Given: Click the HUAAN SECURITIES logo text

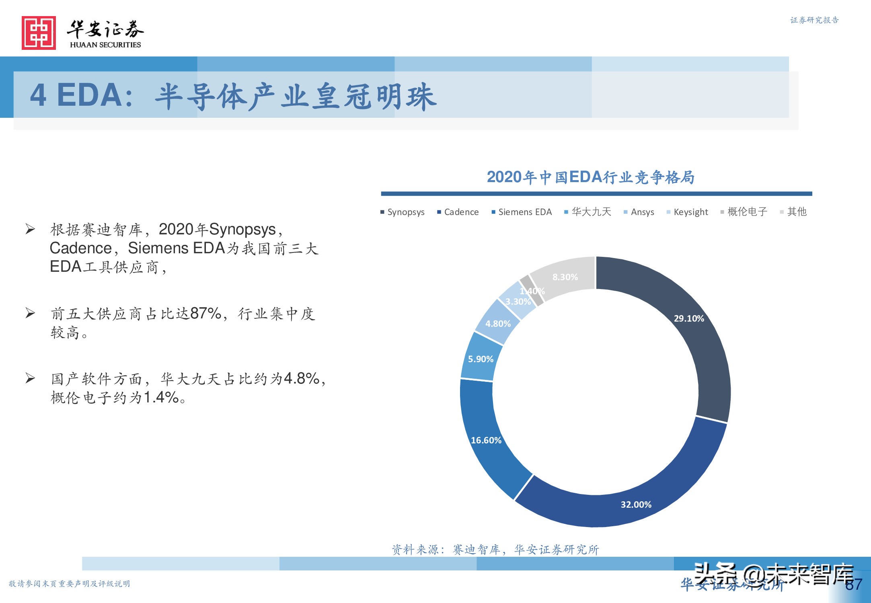Looking at the screenshot, I should click(105, 45).
